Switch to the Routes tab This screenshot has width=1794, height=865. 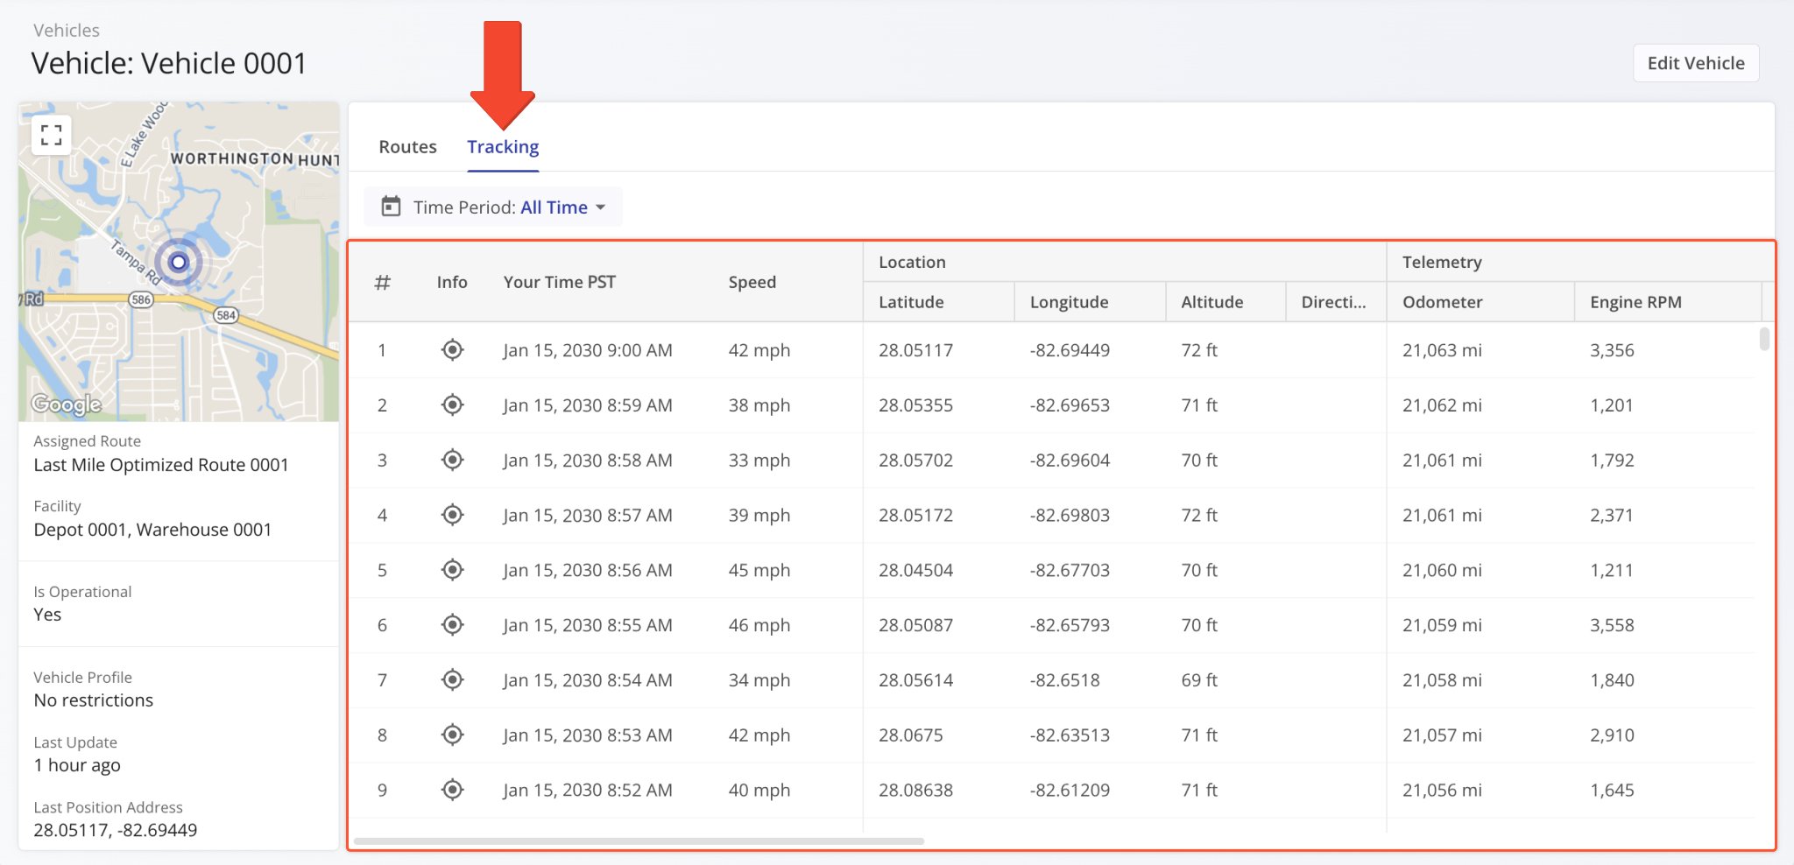click(x=407, y=147)
